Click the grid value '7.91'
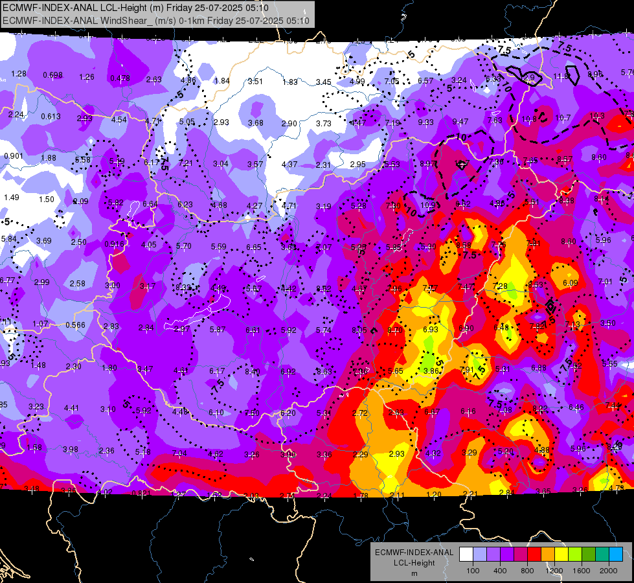 point(467,370)
